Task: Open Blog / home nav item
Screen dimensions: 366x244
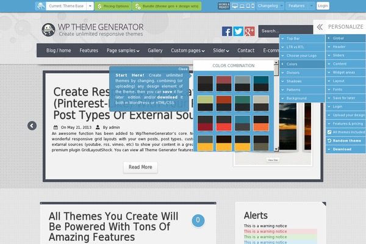Action: (x=59, y=51)
